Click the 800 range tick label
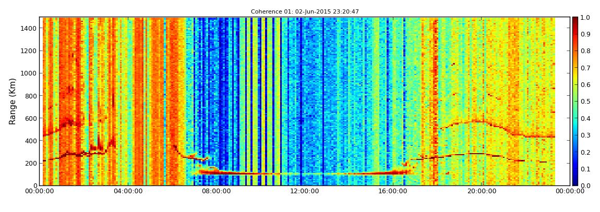The width and height of the screenshot is (600, 212). 31,96
